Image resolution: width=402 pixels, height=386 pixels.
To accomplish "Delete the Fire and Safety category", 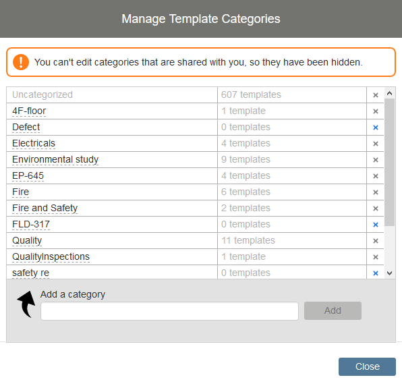I will (375, 209).
